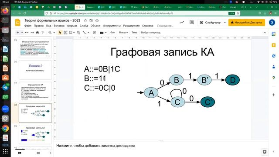
Task: Switch to the filmstrip view button
Action: (20, 153)
